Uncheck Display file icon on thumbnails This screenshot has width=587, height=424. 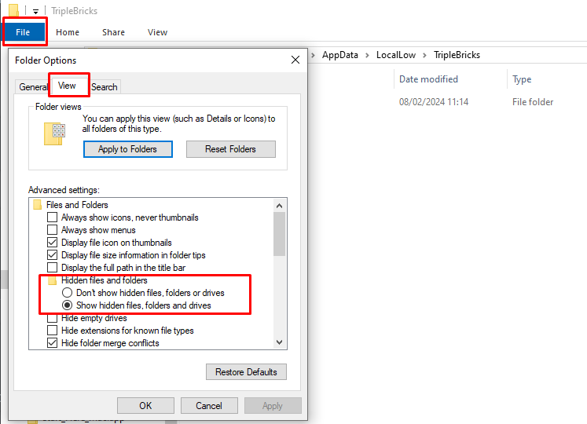[x=53, y=243]
